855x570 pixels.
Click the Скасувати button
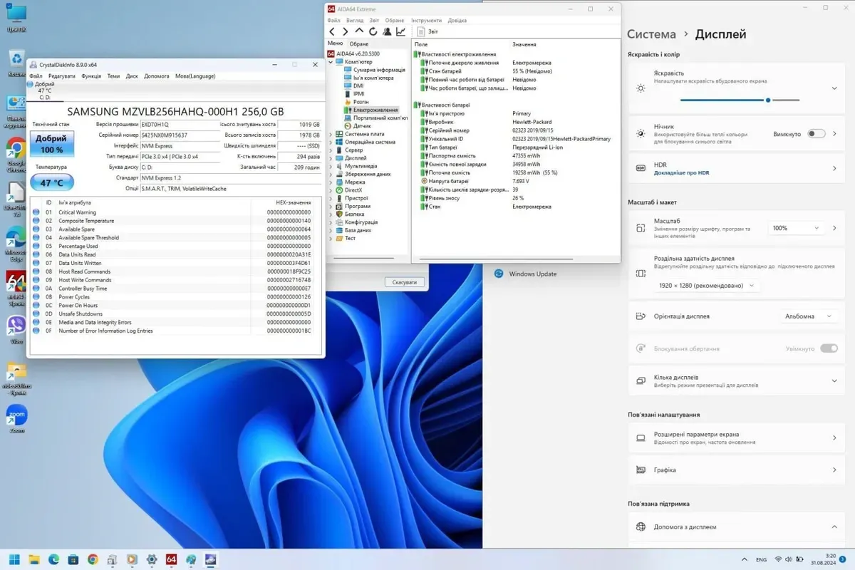pos(404,282)
